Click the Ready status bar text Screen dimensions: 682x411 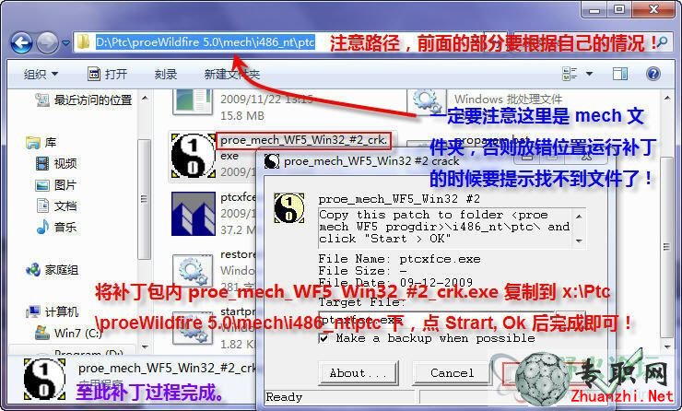[x=284, y=397]
